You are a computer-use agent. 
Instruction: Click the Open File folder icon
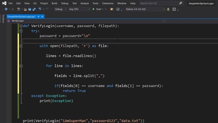pos(25,9)
